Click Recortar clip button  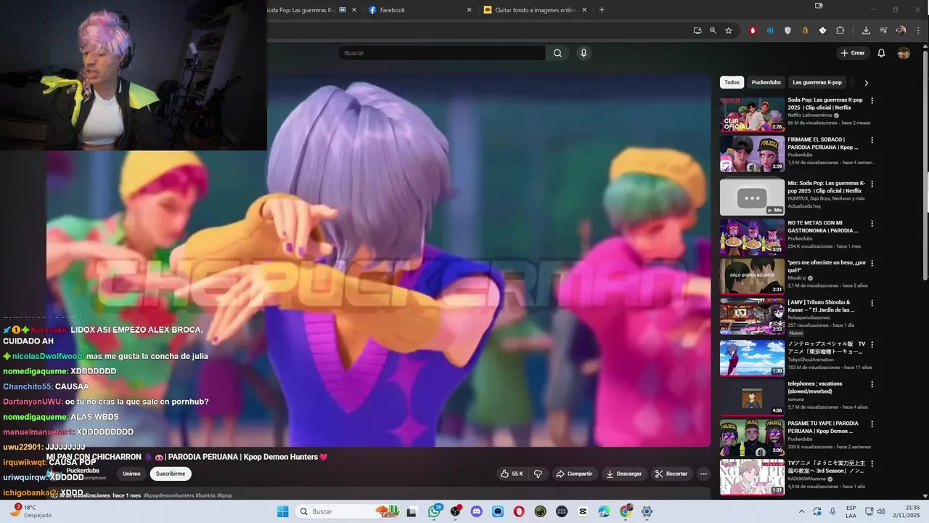[671, 474]
